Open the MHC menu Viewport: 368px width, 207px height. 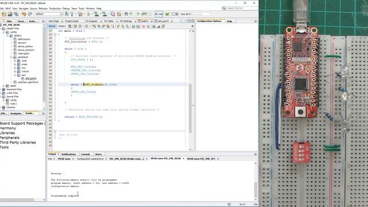8,9
